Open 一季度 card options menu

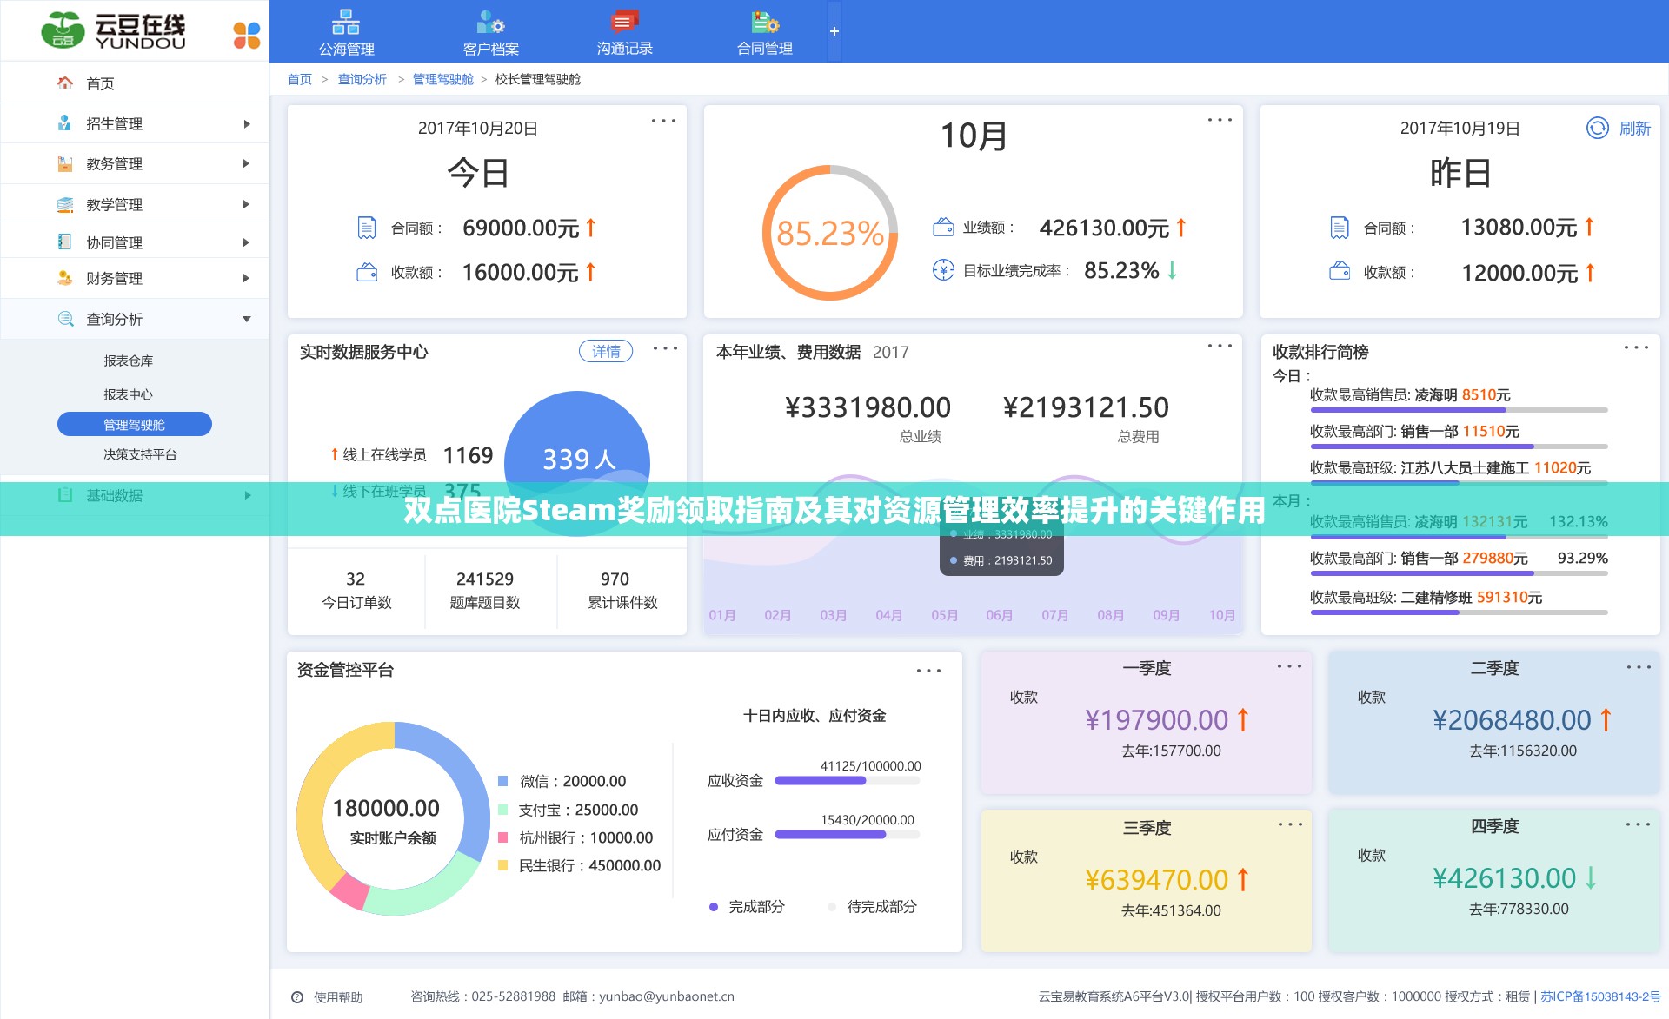[1289, 666]
